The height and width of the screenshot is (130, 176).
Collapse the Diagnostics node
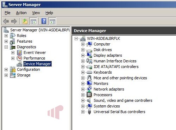click(x=6, y=47)
